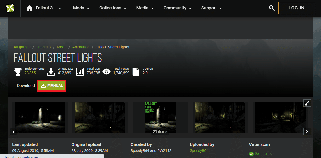Go to Mods breadcrumb link
The height and width of the screenshot is (158, 321).
pos(62,47)
